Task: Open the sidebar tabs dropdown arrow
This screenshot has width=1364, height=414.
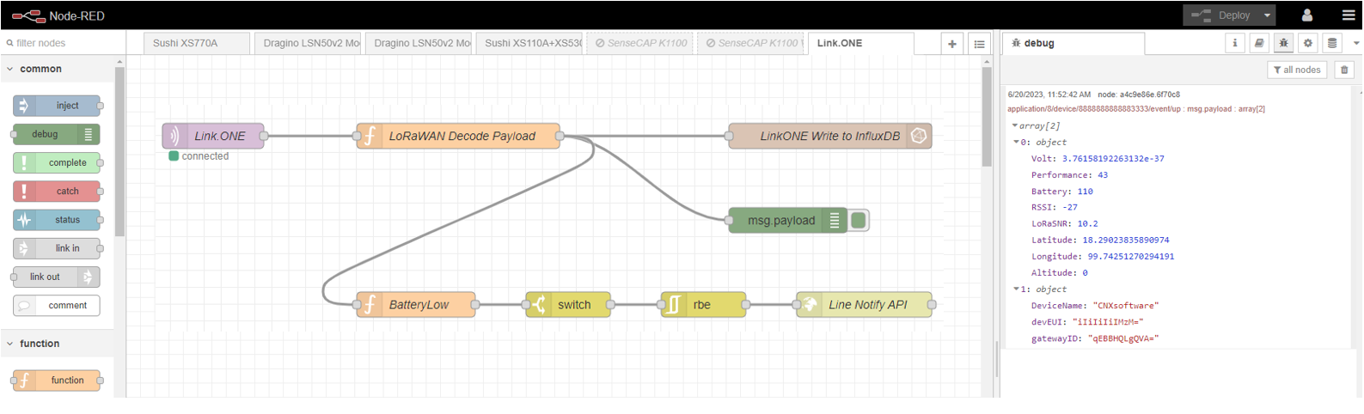Action: pos(1356,43)
